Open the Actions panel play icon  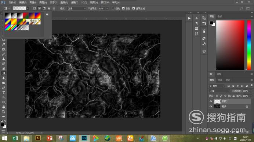189,18
